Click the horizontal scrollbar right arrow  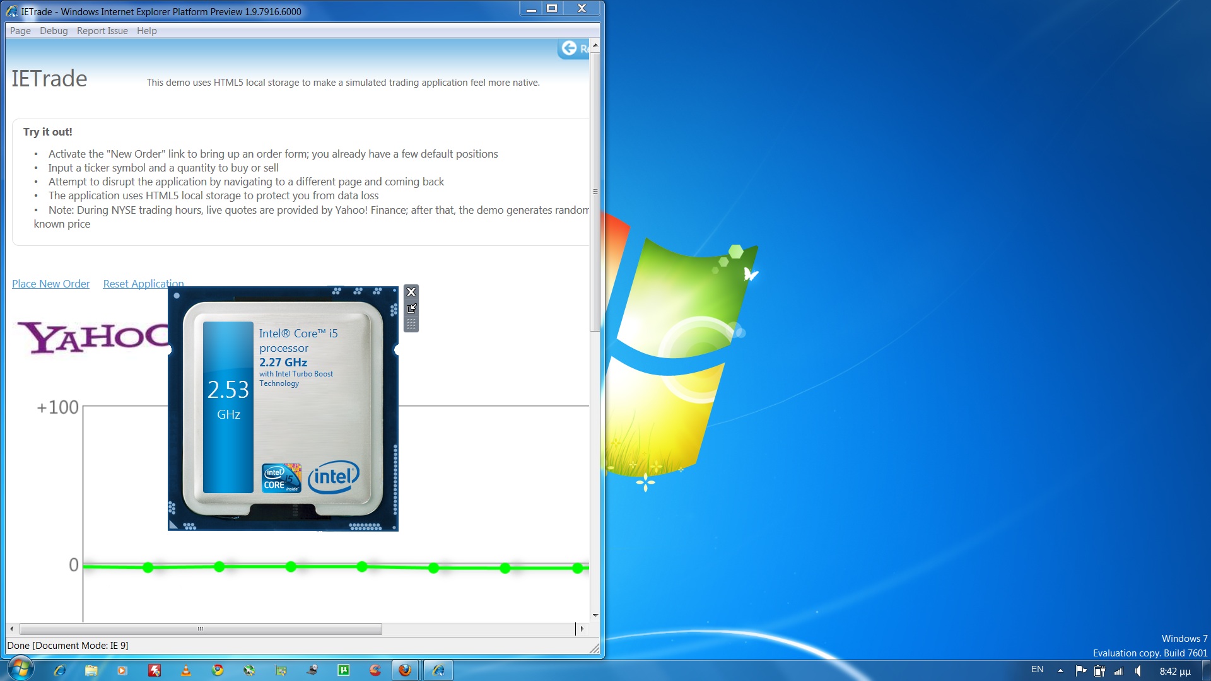click(582, 629)
